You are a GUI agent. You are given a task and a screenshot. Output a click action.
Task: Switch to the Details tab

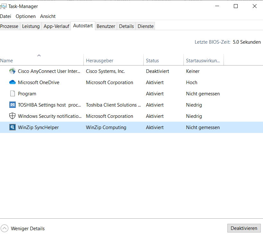point(126,26)
